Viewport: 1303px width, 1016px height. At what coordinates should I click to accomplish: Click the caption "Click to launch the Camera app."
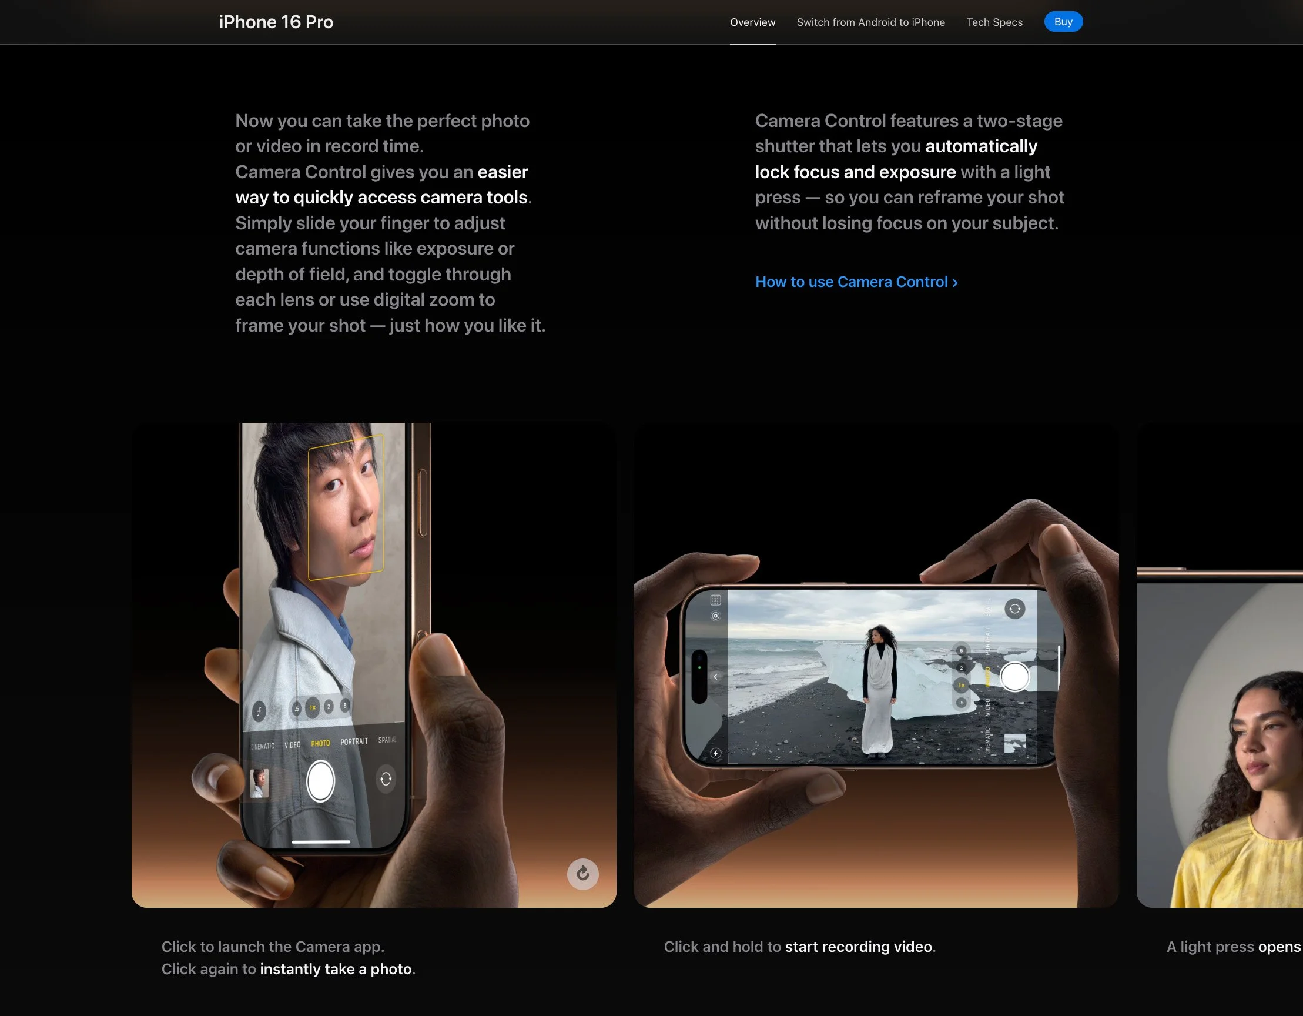pos(273,947)
